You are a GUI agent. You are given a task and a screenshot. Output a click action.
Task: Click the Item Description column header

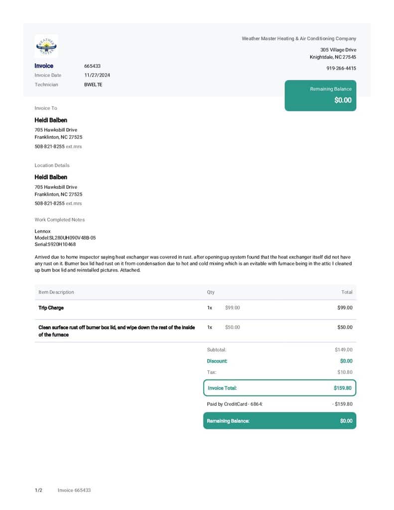pyautogui.click(x=56, y=292)
